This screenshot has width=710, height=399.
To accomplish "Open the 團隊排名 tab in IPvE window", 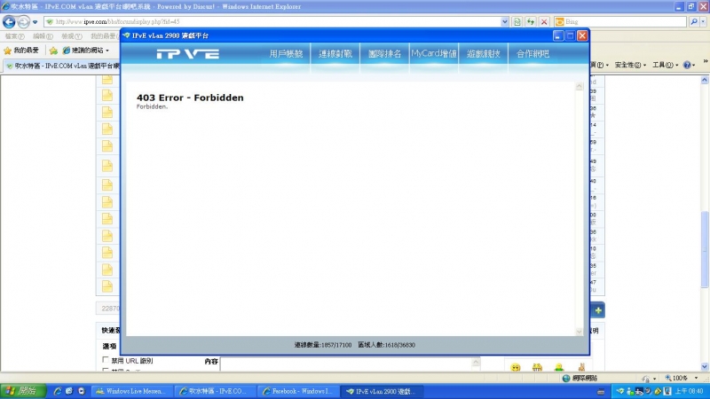I will tap(384, 54).
